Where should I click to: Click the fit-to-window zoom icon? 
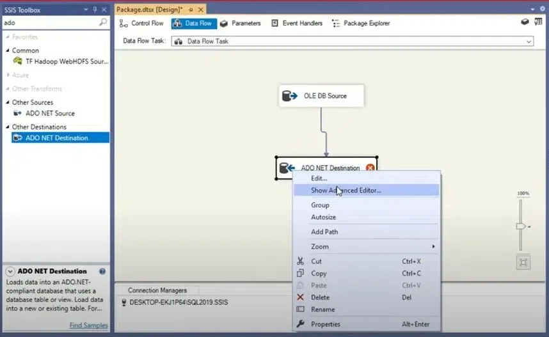pyautogui.click(x=523, y=262)
